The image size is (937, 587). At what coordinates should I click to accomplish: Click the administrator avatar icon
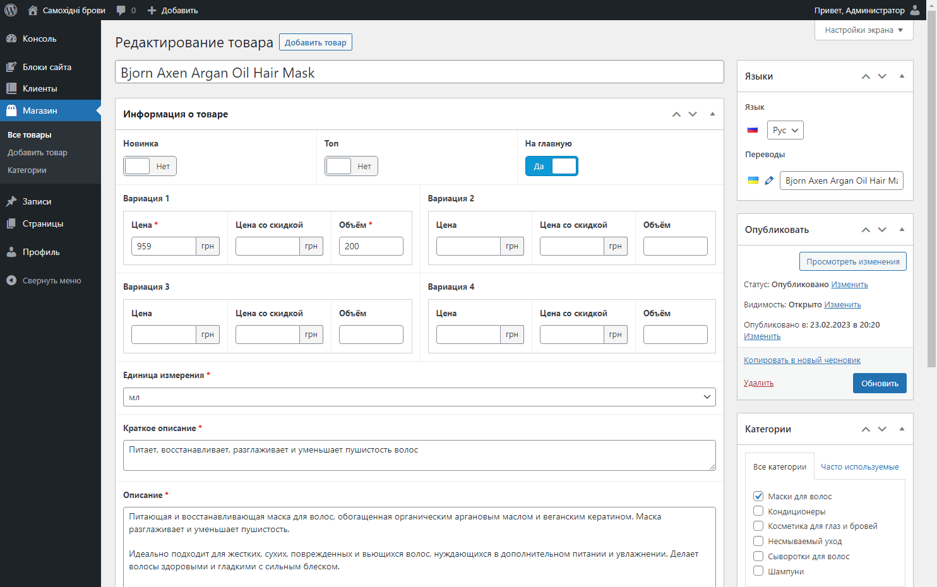(915, 10)
